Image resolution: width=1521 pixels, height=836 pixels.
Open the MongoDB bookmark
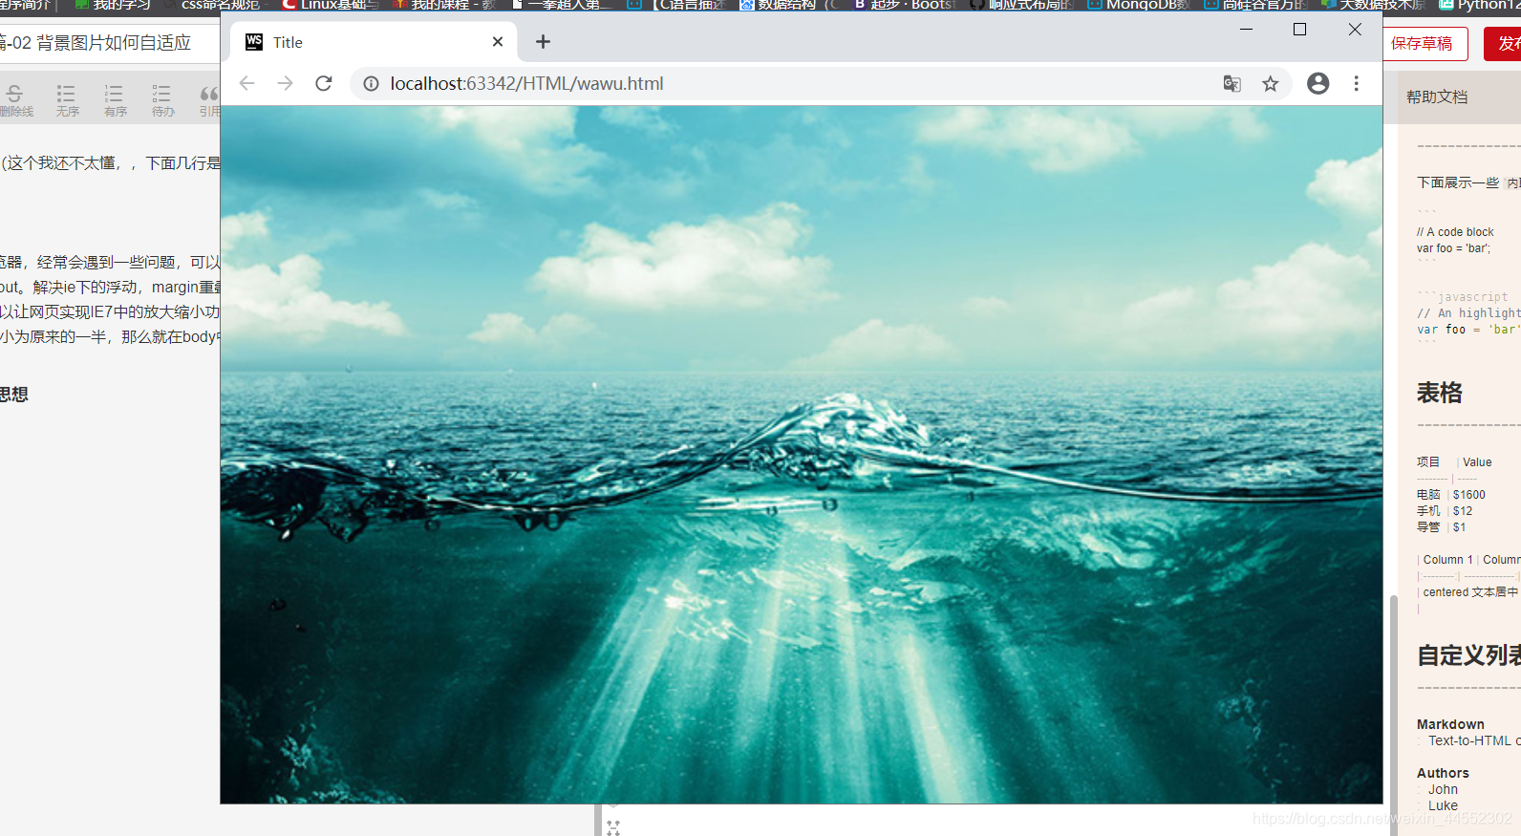[1140, 5]
